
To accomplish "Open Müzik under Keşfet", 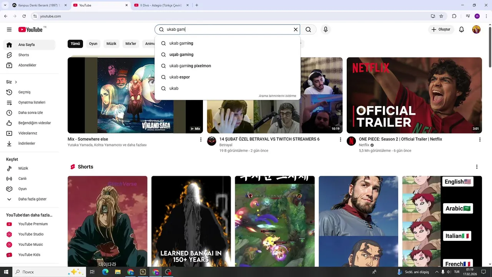I will click(x=29, y=169).
